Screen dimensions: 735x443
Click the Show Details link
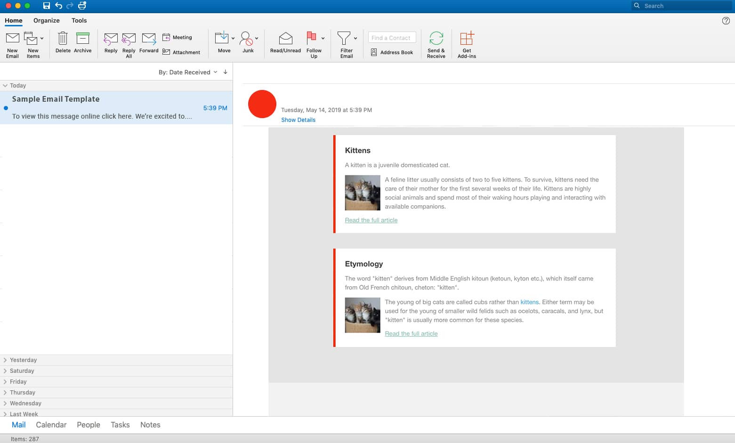pyautogui.click(x=298, y=120)
